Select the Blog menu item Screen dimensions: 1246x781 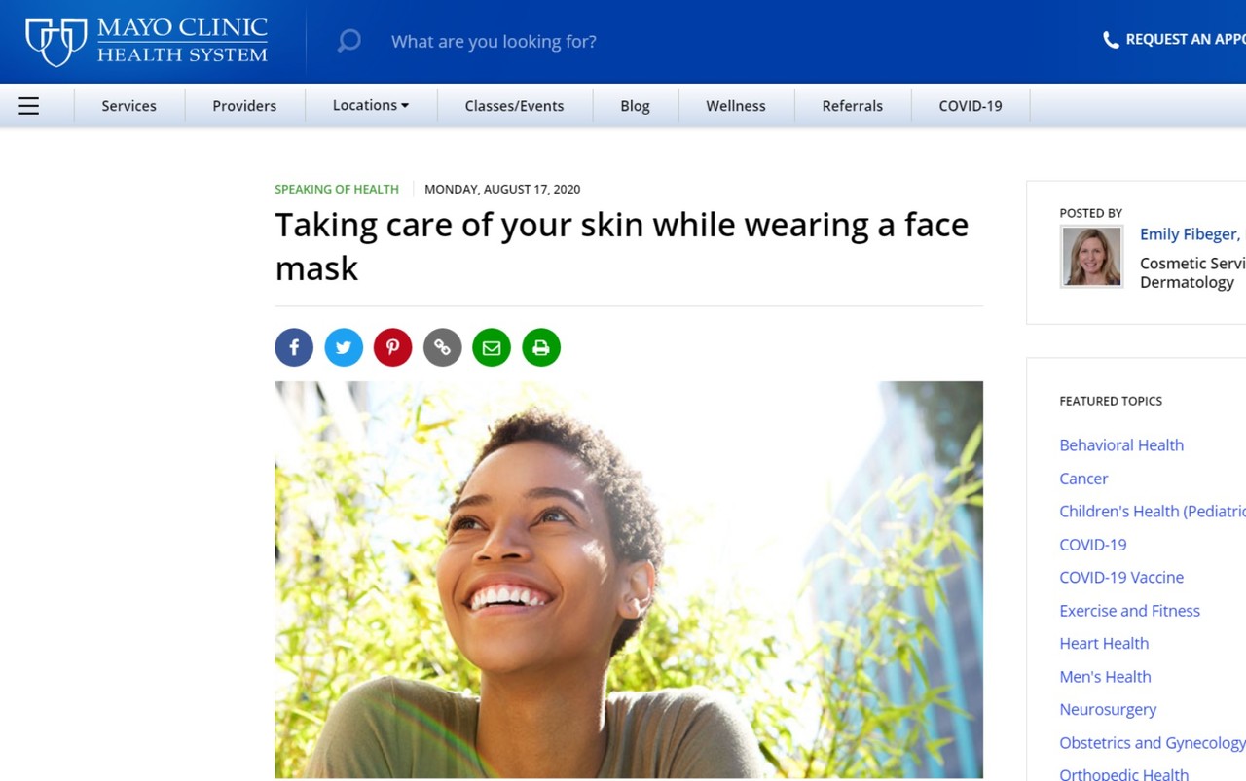coord(635,106)
